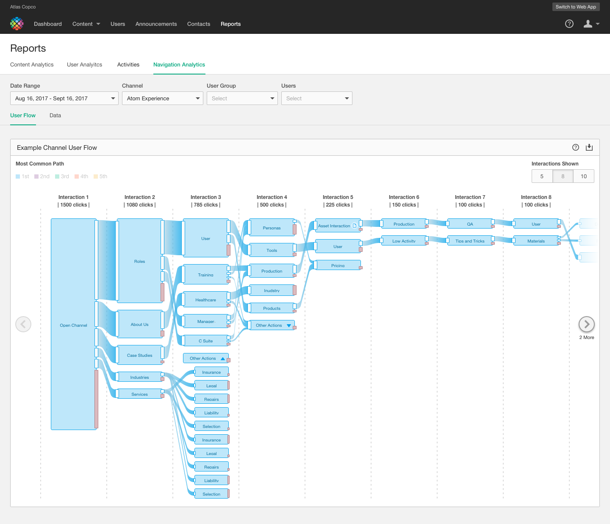Collapse Other Actions in Interaction 3
The width and height of the screenshot is (610, 524).
tap(223, 358)
